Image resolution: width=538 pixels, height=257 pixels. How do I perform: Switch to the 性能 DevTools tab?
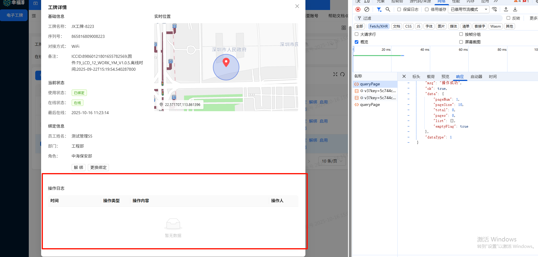coord(456,1)
